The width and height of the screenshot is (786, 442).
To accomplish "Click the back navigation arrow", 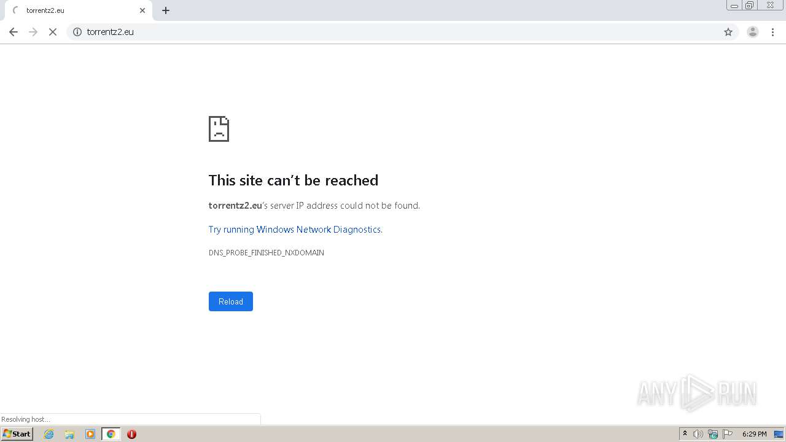I will click(14, 32).
